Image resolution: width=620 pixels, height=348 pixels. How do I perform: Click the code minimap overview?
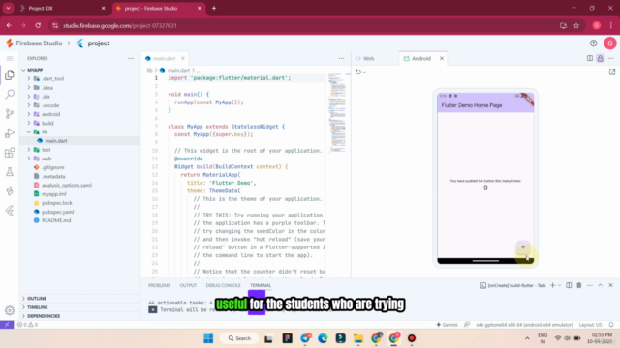pyautogui.click(x=337, y=112)
